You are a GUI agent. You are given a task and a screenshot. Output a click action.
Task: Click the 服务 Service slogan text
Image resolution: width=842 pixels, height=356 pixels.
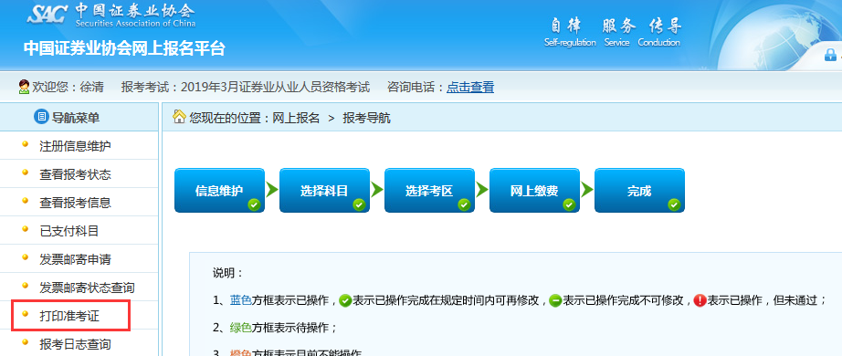[617, 32]
